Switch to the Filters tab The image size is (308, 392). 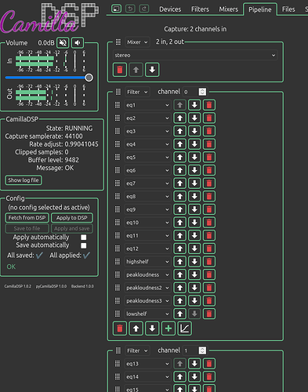(x=200, y=9)
